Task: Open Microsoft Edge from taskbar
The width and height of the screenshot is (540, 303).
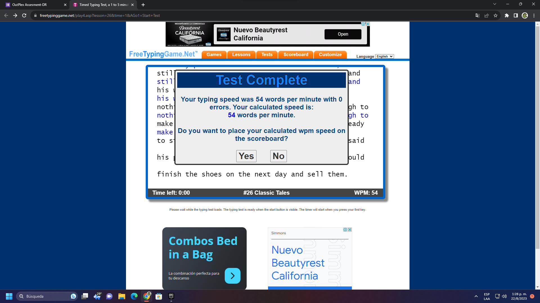Action: pyautogui.click(x=134, y=296)
